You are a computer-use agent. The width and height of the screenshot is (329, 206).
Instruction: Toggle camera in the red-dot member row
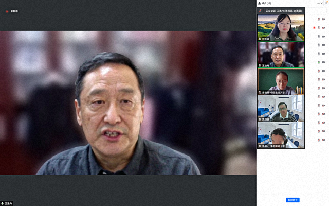(324, 27)
